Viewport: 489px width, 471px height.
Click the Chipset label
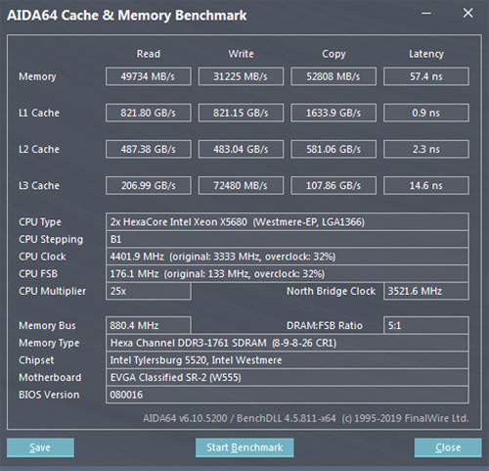click(36, 360)
